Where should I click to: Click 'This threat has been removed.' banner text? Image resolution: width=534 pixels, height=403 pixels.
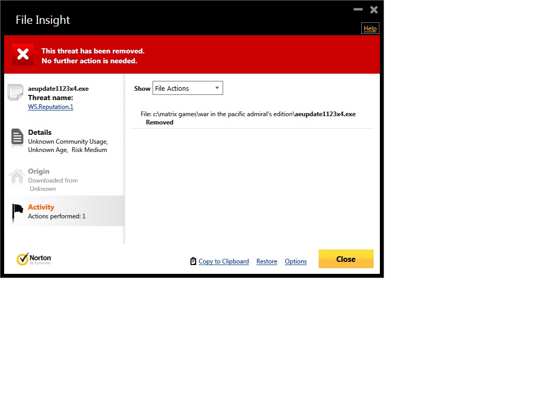[93, 51]
